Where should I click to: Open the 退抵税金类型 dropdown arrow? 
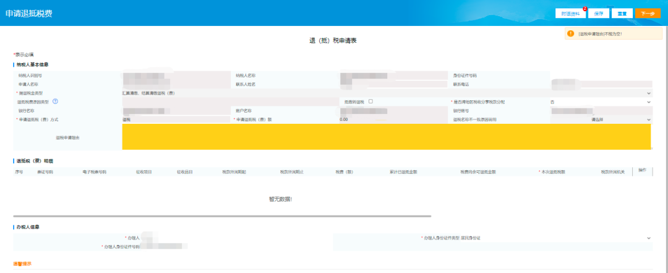[x=649, y=93]
